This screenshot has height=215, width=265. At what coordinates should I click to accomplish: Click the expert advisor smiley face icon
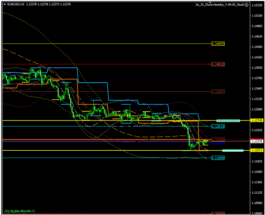(x=246, y=5)
